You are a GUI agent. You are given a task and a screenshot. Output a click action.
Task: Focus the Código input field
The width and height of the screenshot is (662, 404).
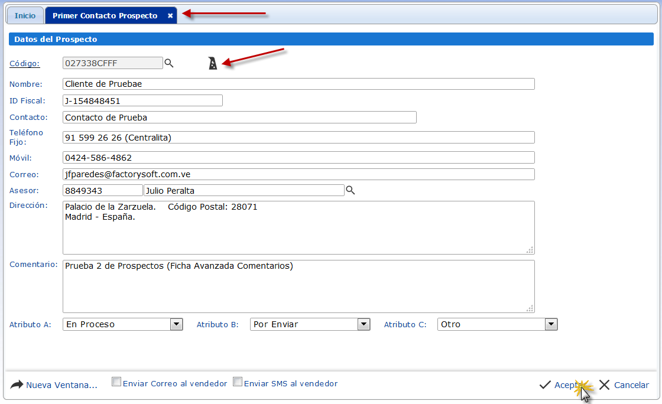point(113,63)
